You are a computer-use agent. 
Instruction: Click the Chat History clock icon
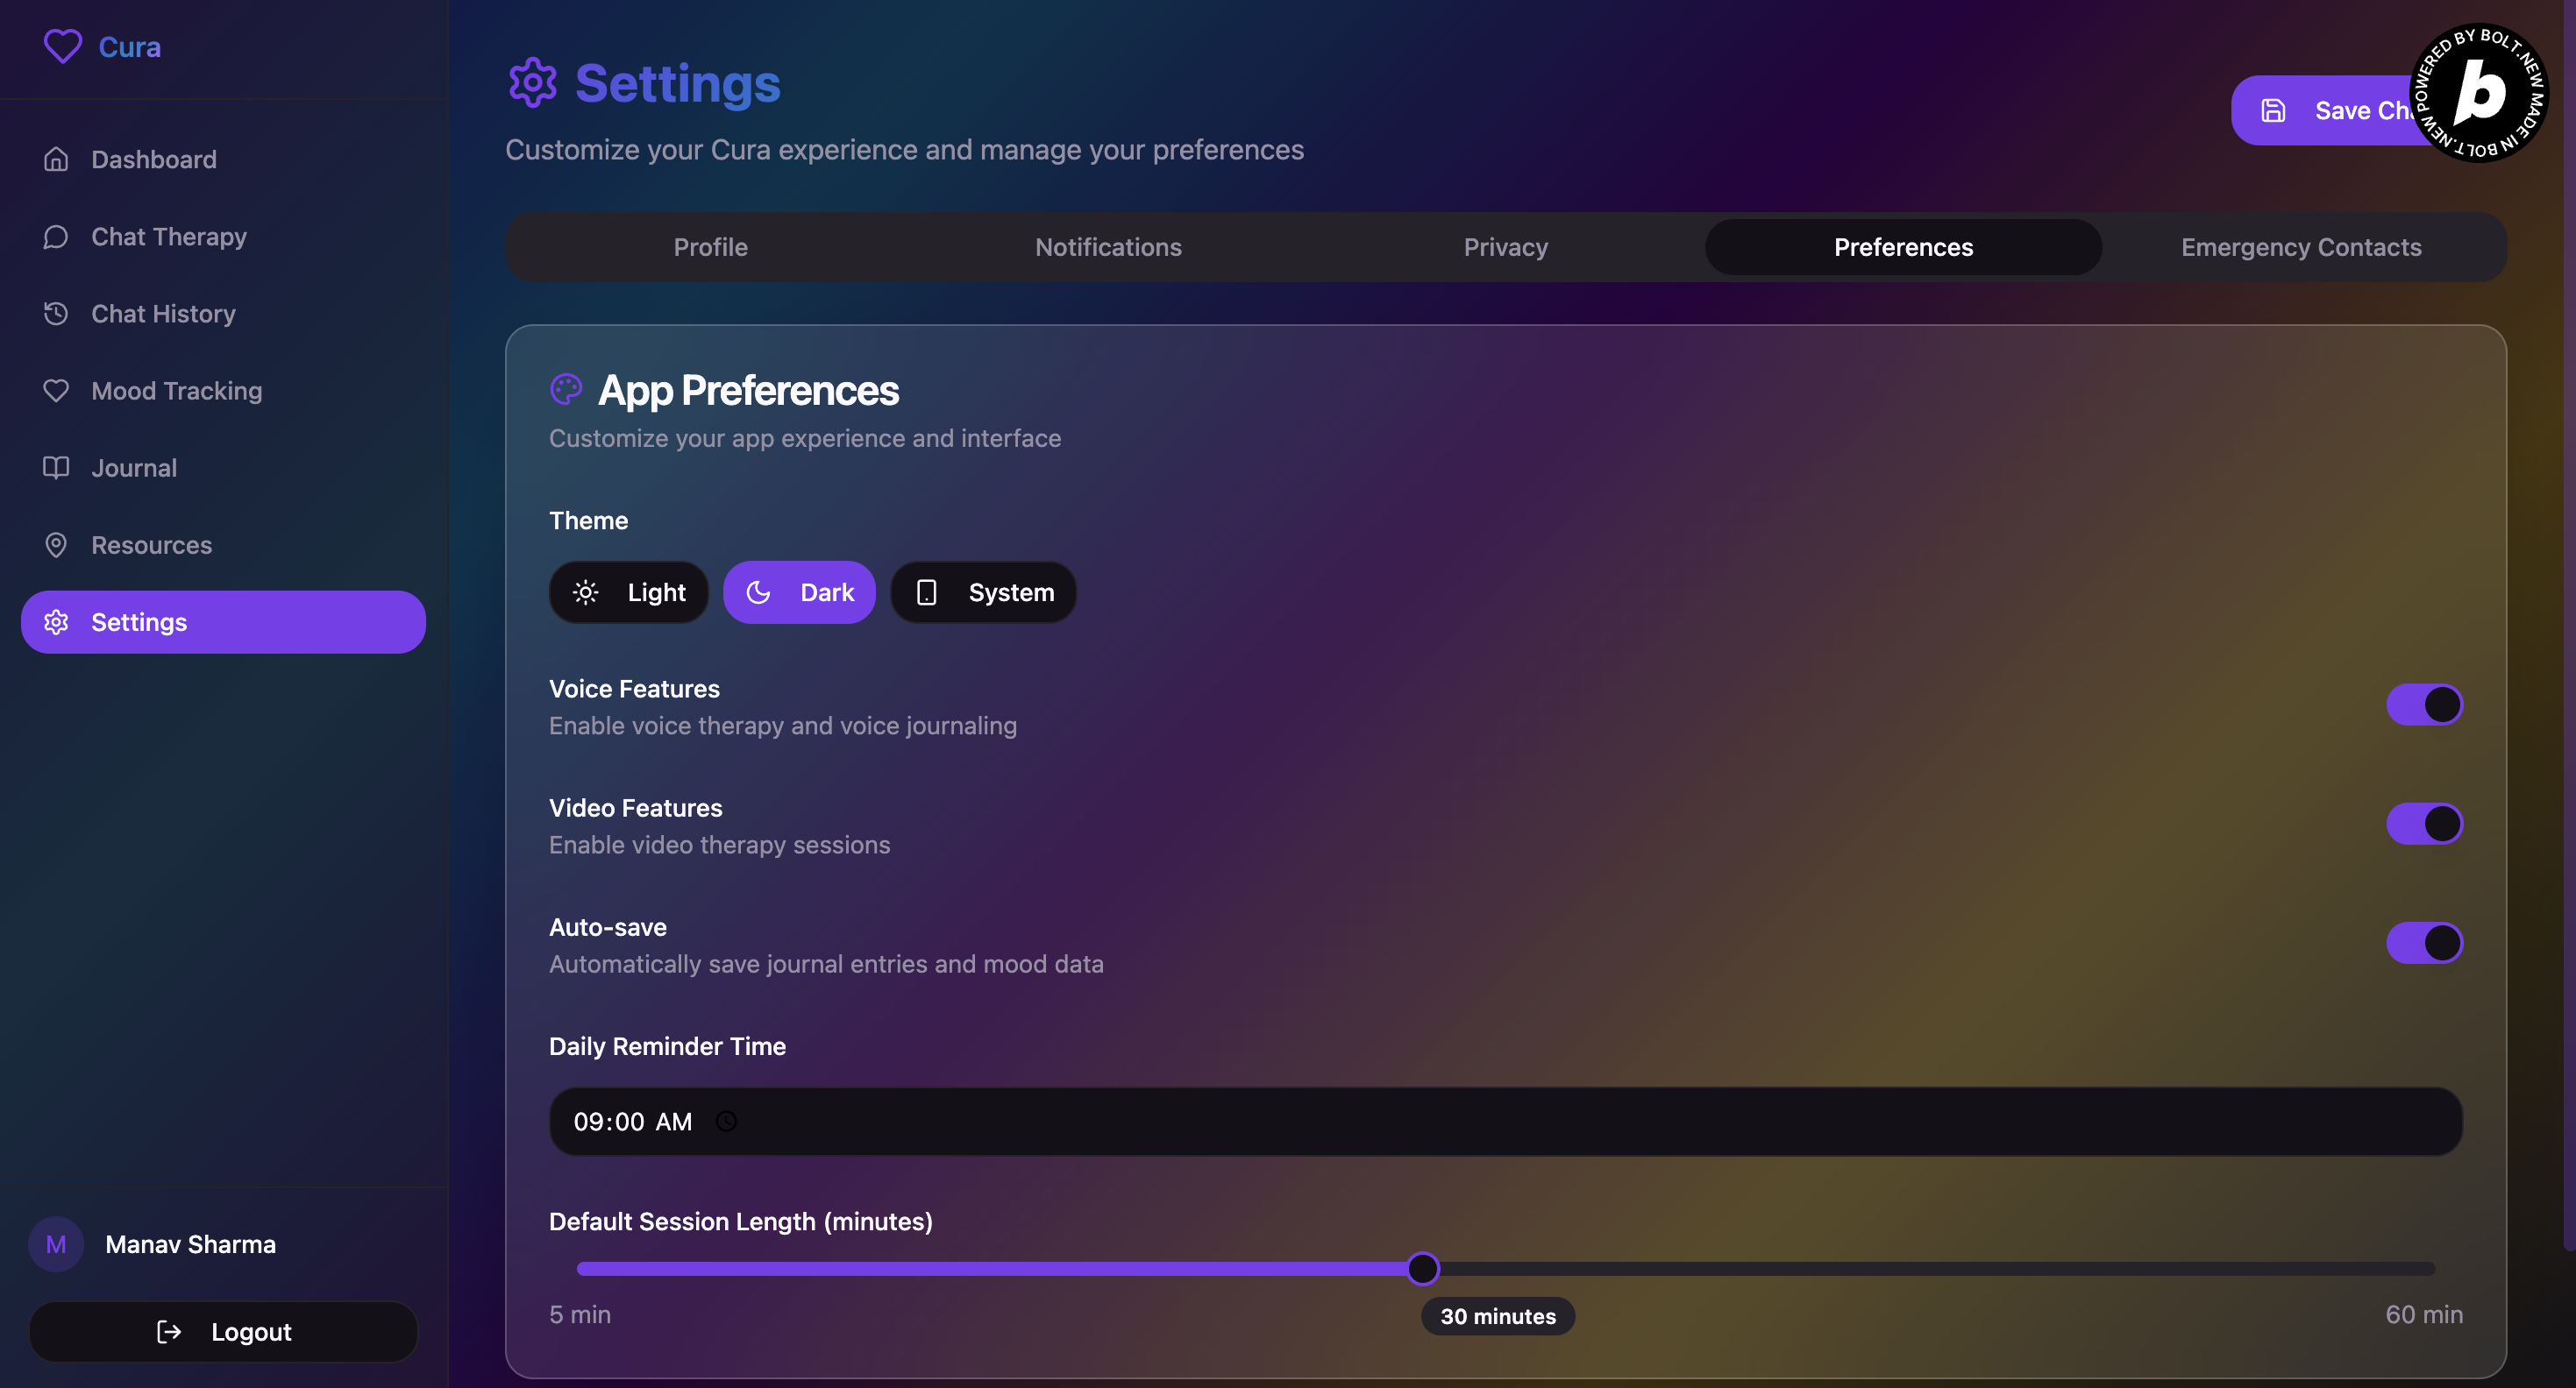point(56,314)
